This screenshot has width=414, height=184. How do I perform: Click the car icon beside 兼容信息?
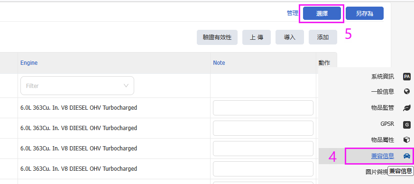tap(406, 156)
